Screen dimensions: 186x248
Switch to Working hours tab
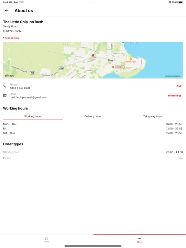click(x=33, y=116)
